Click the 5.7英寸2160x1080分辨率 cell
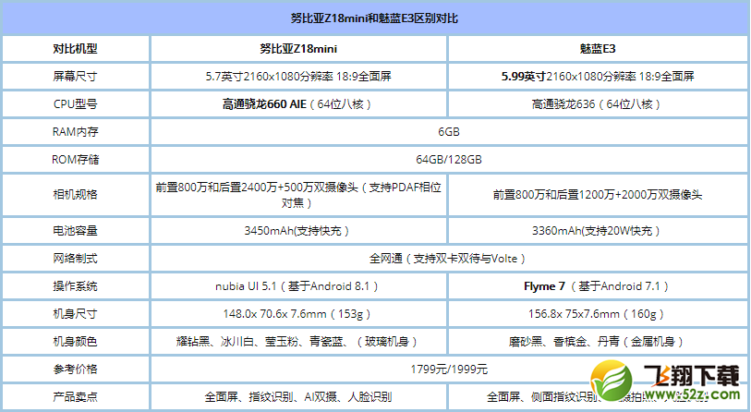751x412 pixels. (x=299, y=76)
